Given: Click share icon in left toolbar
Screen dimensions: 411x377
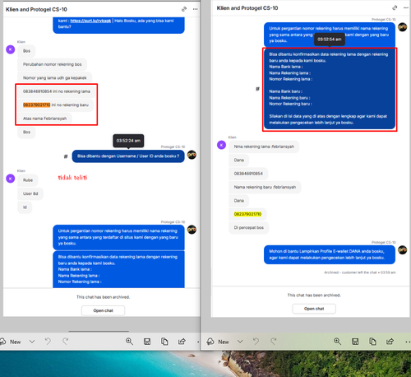Looking at the screenshot, I should 182,342.
